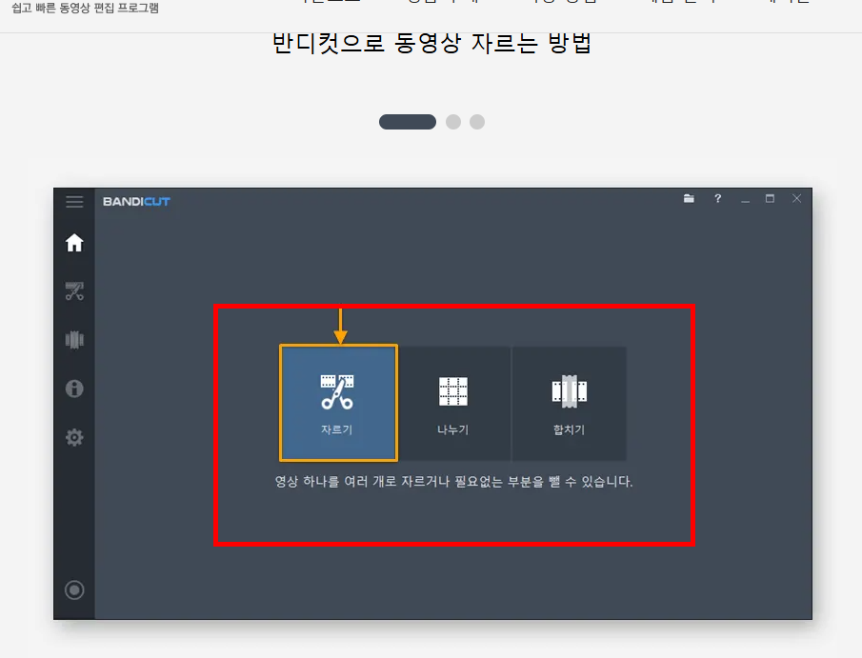Click the BANDICUT logo in the title bar

click(135, 201)
